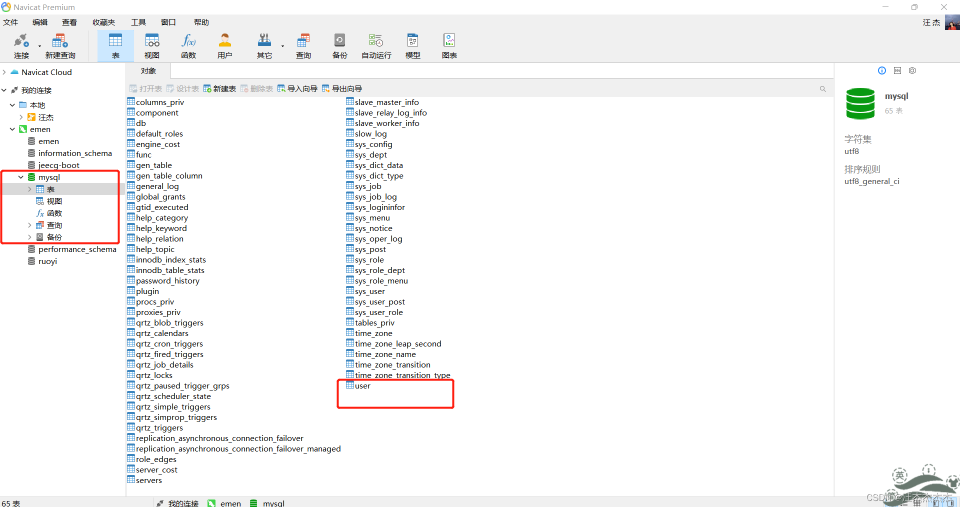This screenshot has width=960, height=507.
Task: Click the New Query (新建查询) icon
Action: coord(60,40)
